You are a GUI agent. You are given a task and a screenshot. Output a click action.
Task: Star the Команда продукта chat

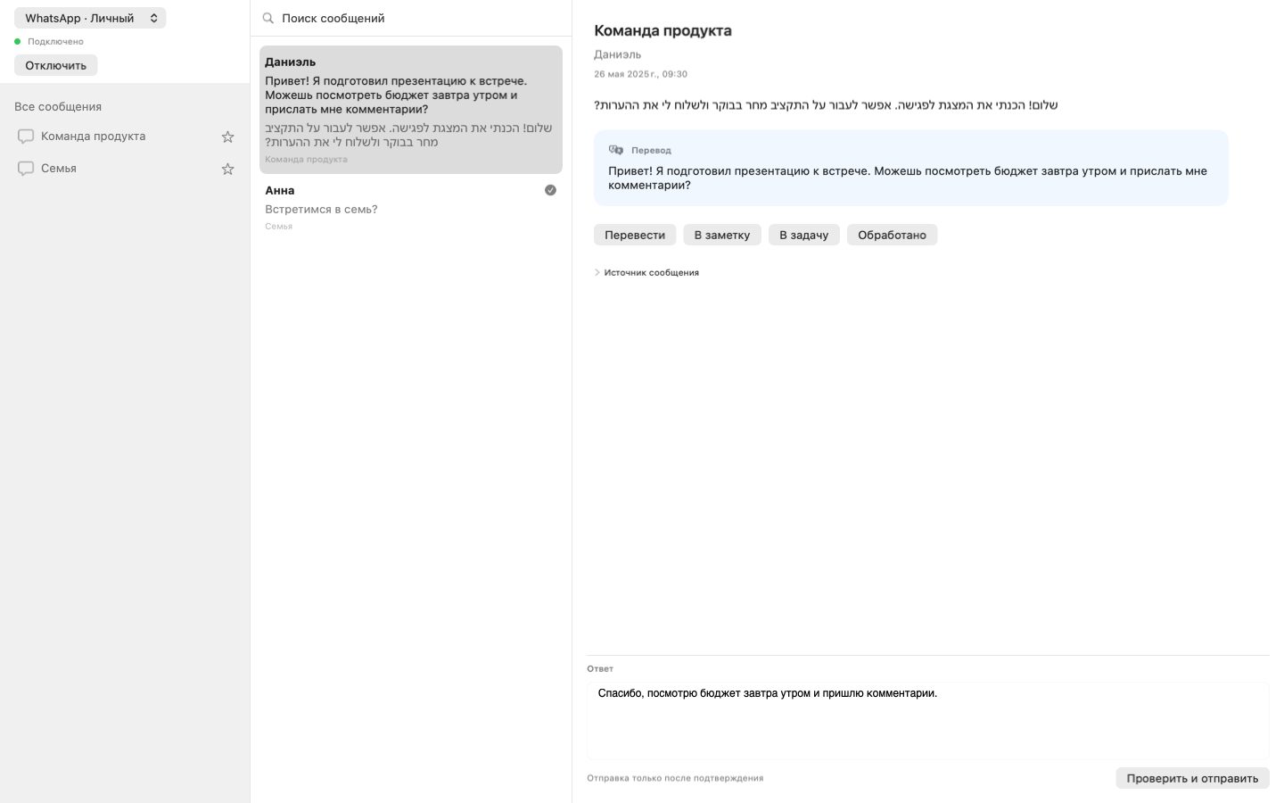227,137
